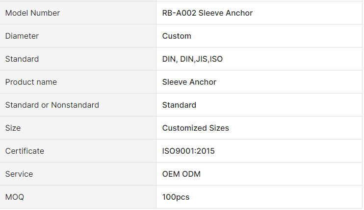This screenshot has height=210, width=364.
Task: Select the ISO9001:2015 certificate value
Action: pos(188,151)
